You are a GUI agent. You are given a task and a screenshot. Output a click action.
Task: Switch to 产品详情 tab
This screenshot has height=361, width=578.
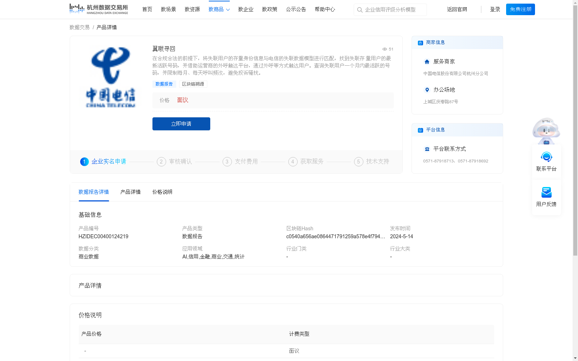point(130,192)
